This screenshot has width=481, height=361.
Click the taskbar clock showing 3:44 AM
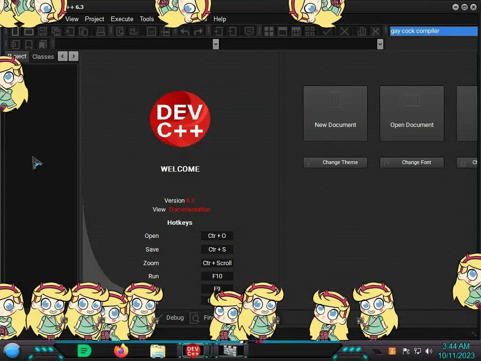[x=456, y=351]
